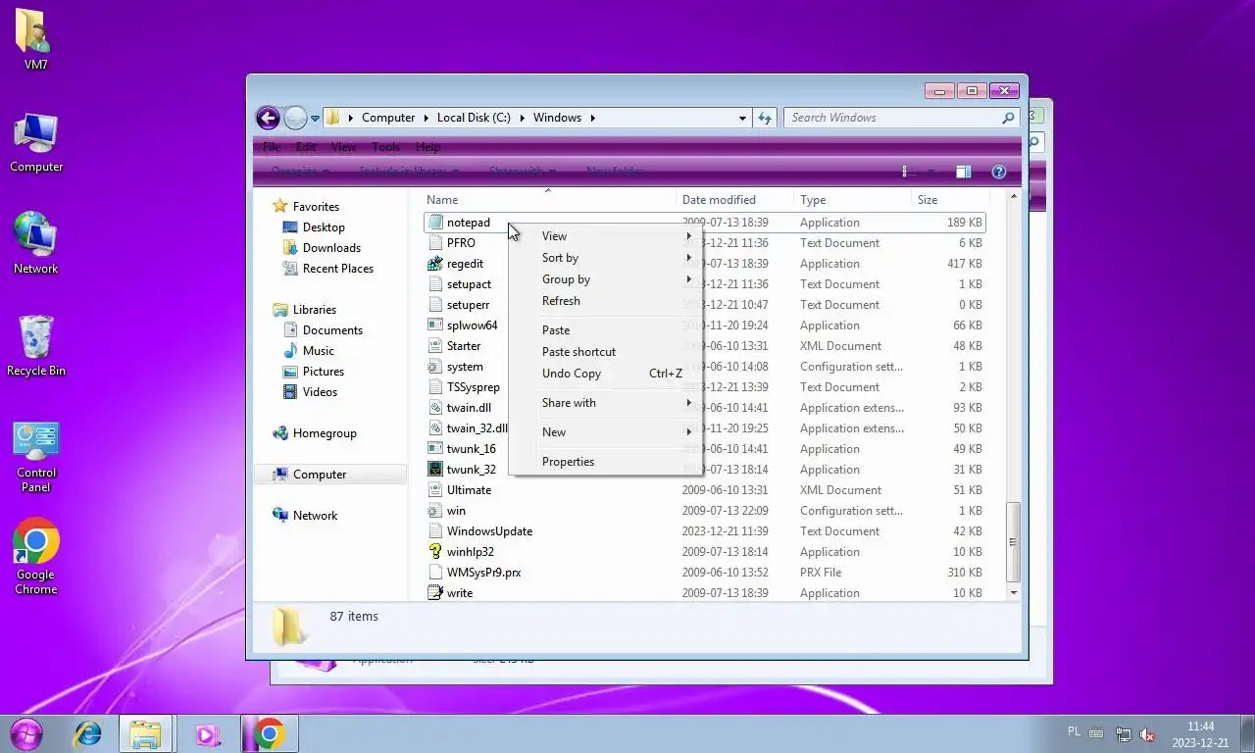The width and height of the screenshot is (1255, 753).
Task: Select the winhlp32 file icon
Action: click(435, 552)
